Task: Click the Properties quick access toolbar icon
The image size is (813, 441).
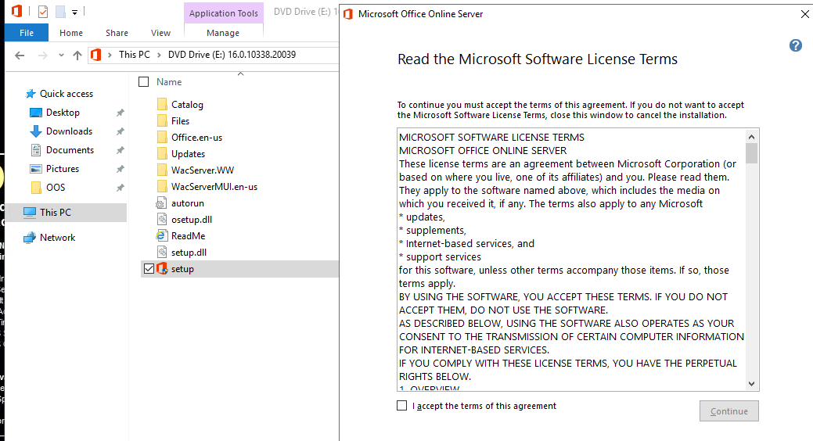Action: (x=43, y=12)
